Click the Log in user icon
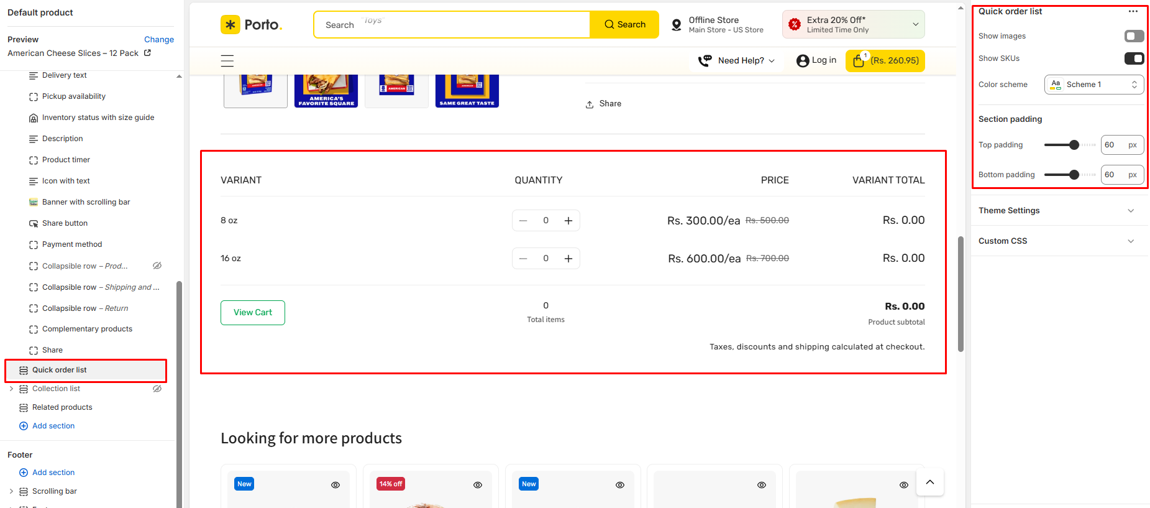Viewport: 1150px width, 508px height. [x=803, y=60]
